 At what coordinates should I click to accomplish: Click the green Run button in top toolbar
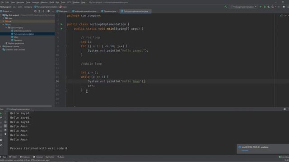[261, 7]
